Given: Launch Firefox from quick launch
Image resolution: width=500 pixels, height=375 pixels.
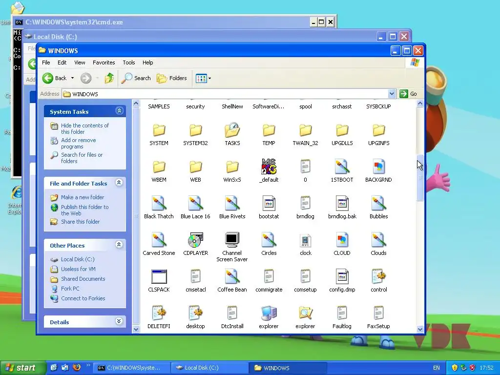Looking at the screenshot, I should coord(77,367).
